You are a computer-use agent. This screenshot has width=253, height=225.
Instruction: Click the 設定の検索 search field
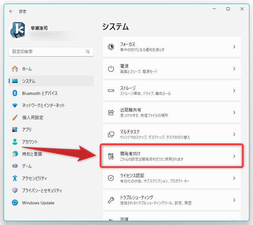51,52
